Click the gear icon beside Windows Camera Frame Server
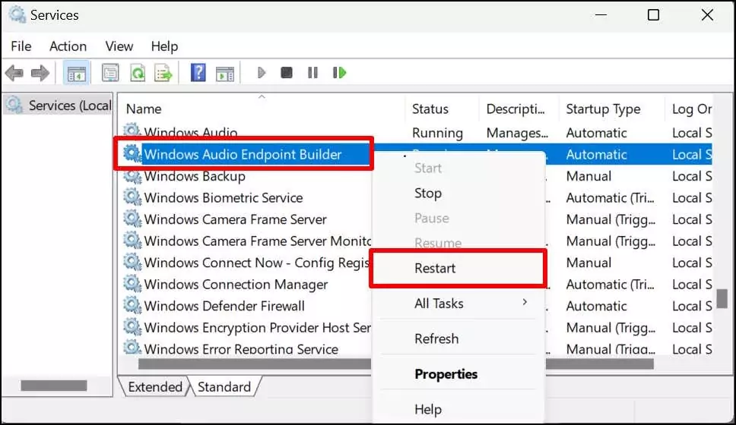736x425 pixels. [132, 219]
